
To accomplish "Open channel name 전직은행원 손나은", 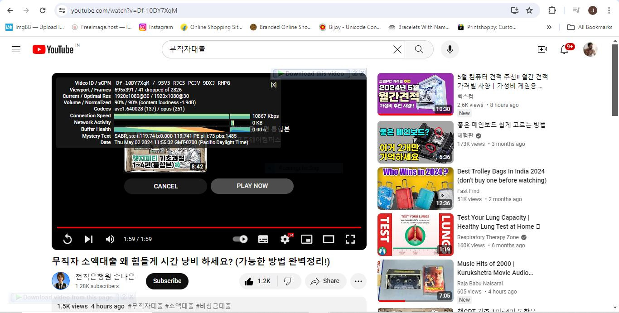I will pos(105,277).
